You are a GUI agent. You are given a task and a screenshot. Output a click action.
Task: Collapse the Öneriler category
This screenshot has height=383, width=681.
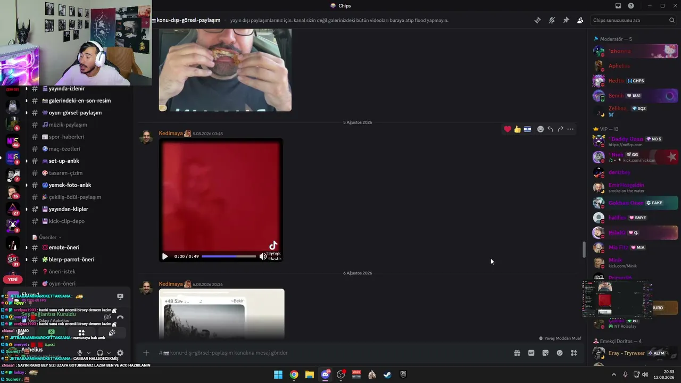(x=47, y=237)
